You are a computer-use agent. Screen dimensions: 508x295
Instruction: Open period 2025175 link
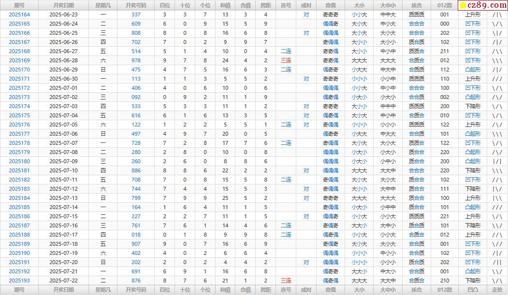[x=19, y=115]
